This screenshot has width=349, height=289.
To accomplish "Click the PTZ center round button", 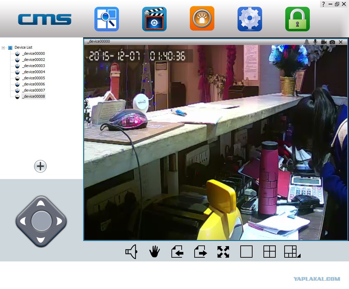I will (41, 221).
